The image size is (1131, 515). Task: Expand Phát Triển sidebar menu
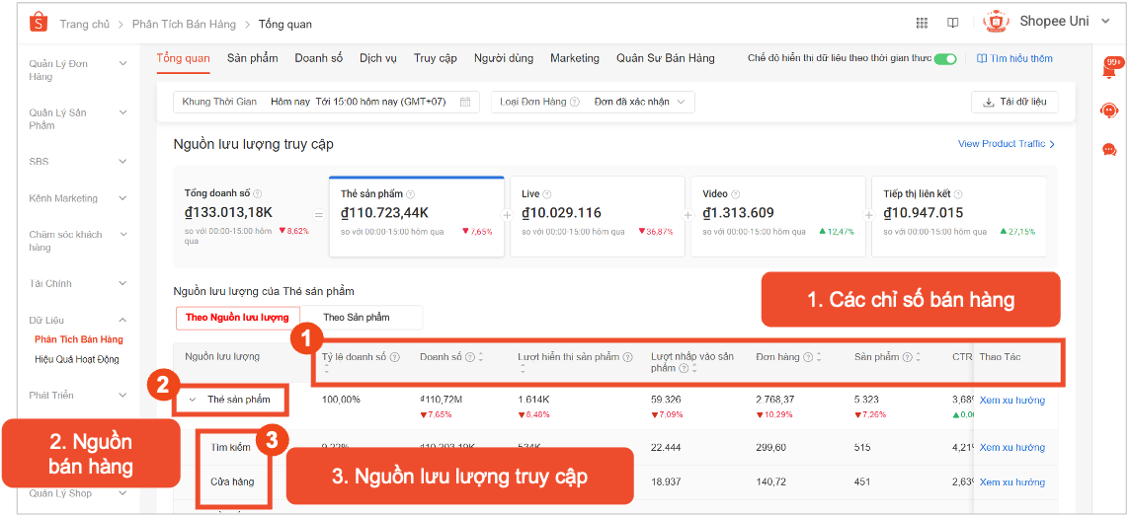pos(122,395)
